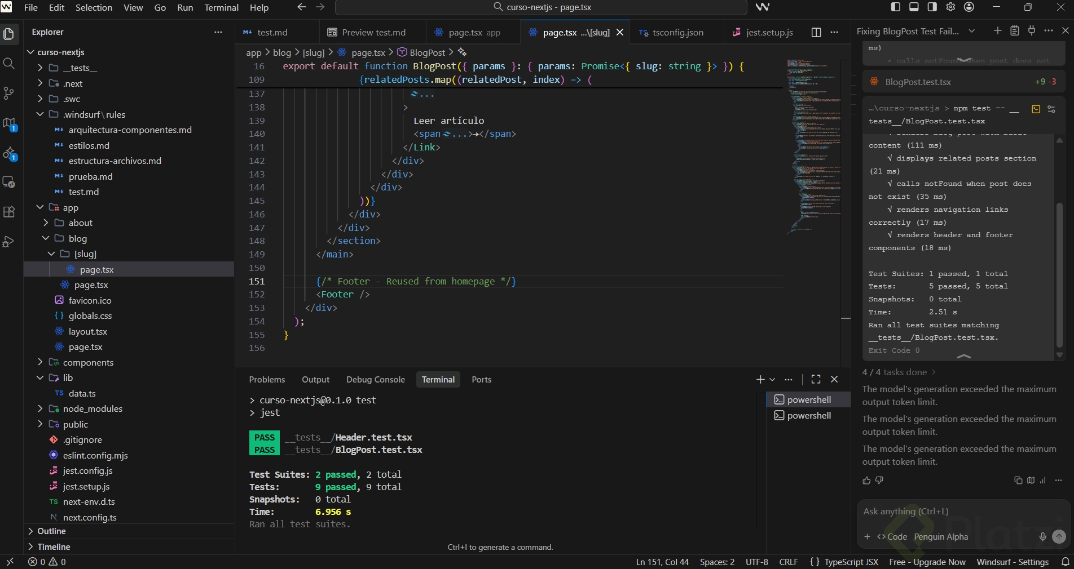This screenshot has width=1074, height=569.
Task: Open the Windsurf app menu logo
Action: pos(6,7)
